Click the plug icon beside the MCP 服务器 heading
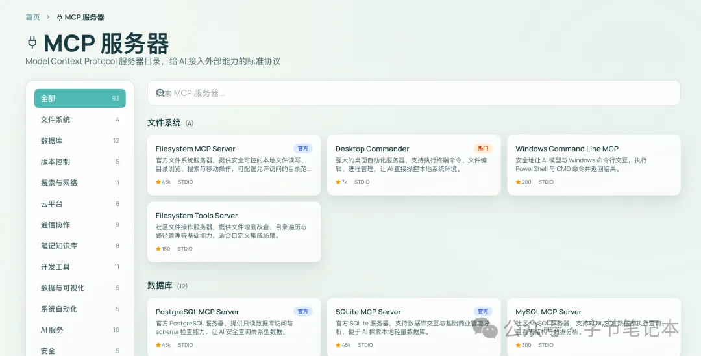The image size is (701, 356). [x=32, y=42]
